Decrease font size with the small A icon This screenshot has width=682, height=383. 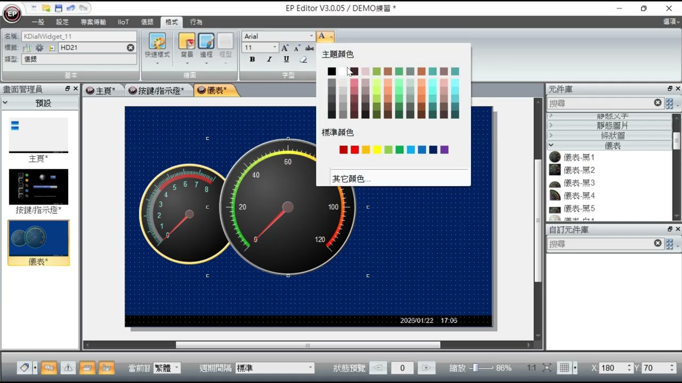tap(297, 48)
